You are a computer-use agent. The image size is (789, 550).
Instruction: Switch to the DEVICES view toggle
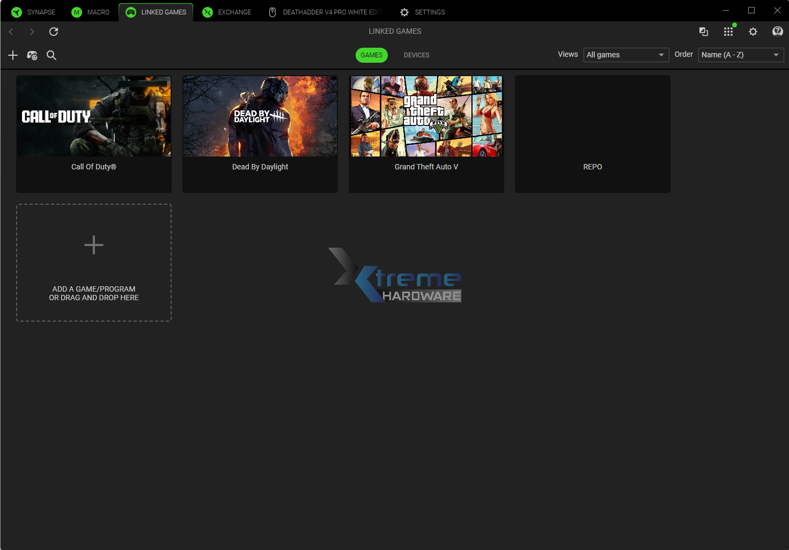416,55
